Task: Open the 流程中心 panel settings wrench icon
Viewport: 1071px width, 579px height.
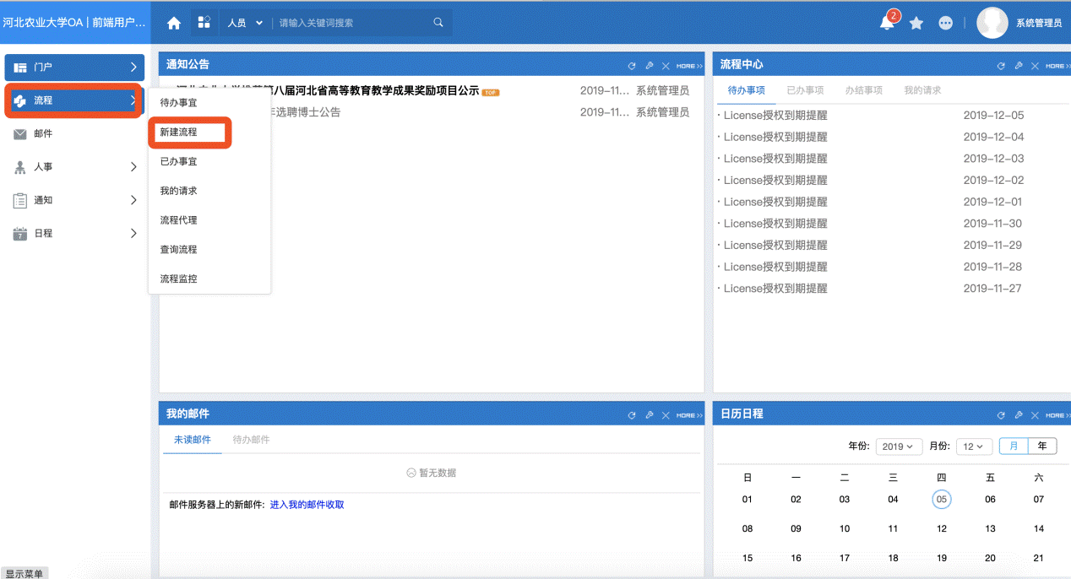Action: pos(1018,64)
